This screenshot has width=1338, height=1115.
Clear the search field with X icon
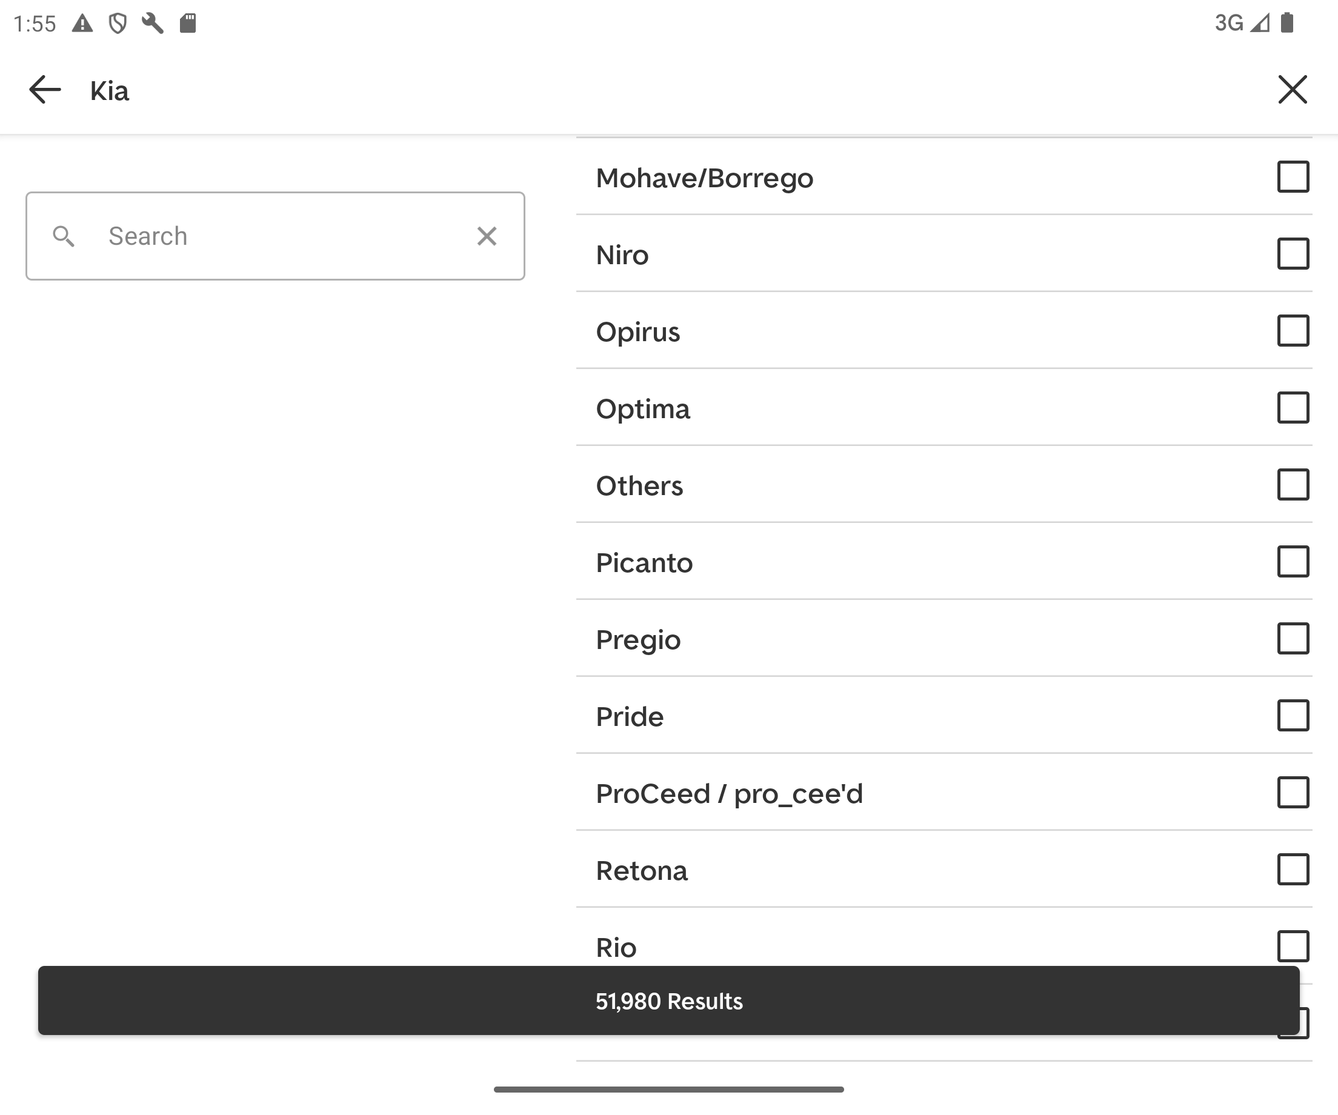click(487, 236)
